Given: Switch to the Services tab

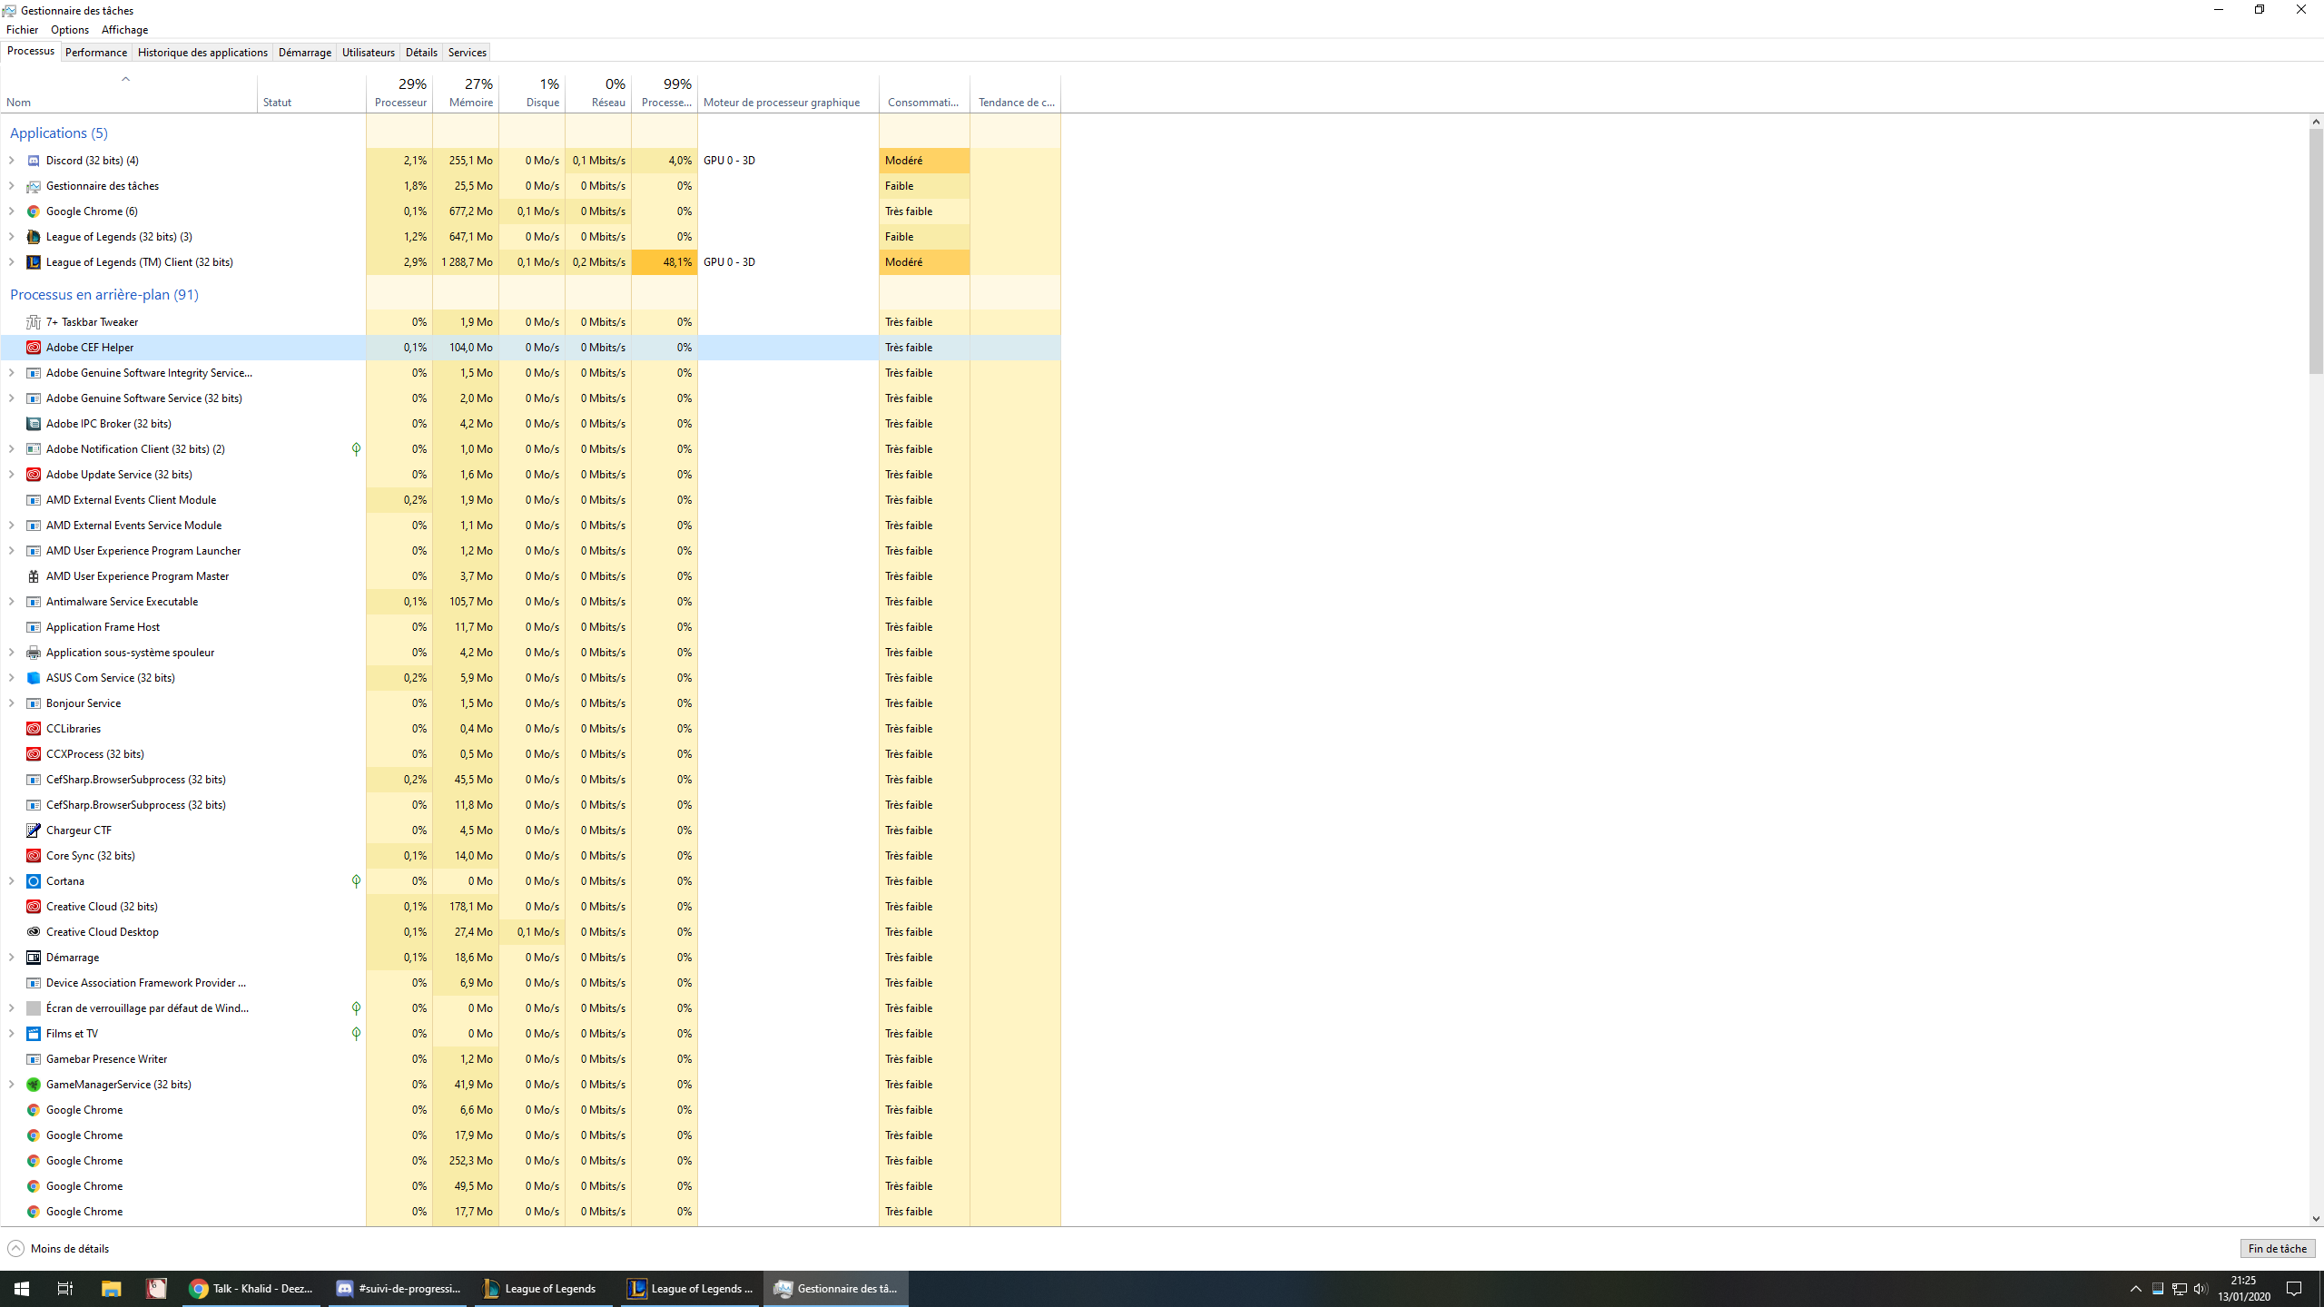Looking at the screenshot, I should pos(468,53).
